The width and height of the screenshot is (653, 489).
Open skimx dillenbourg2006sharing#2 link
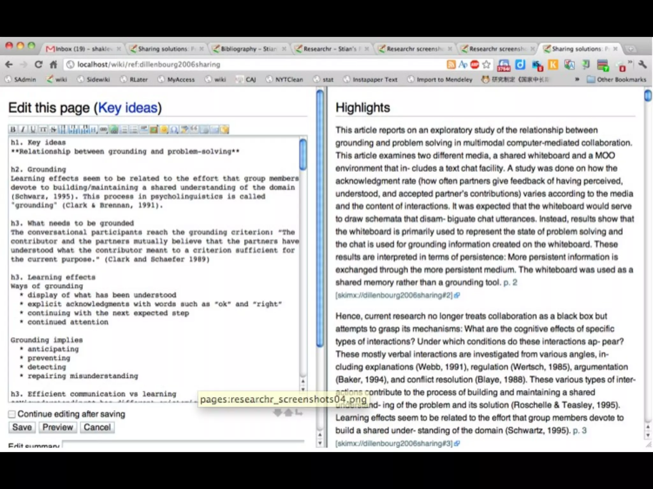coord(394,295)
